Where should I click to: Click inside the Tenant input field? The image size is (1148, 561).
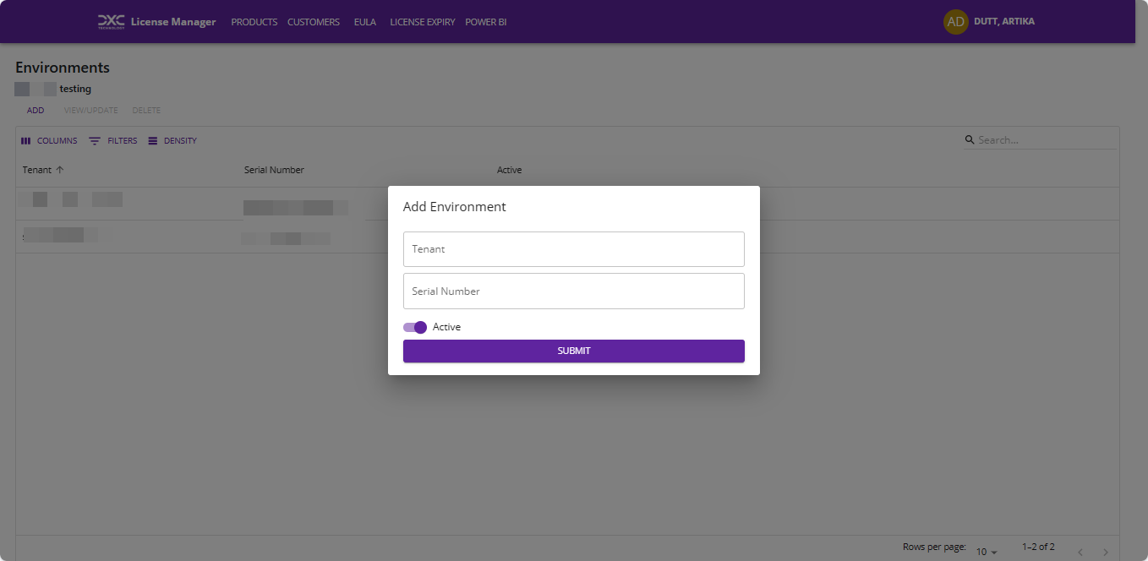(573, 248)
